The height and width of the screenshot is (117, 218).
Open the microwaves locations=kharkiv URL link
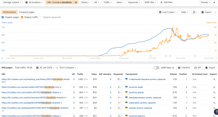tap(33, 97)
